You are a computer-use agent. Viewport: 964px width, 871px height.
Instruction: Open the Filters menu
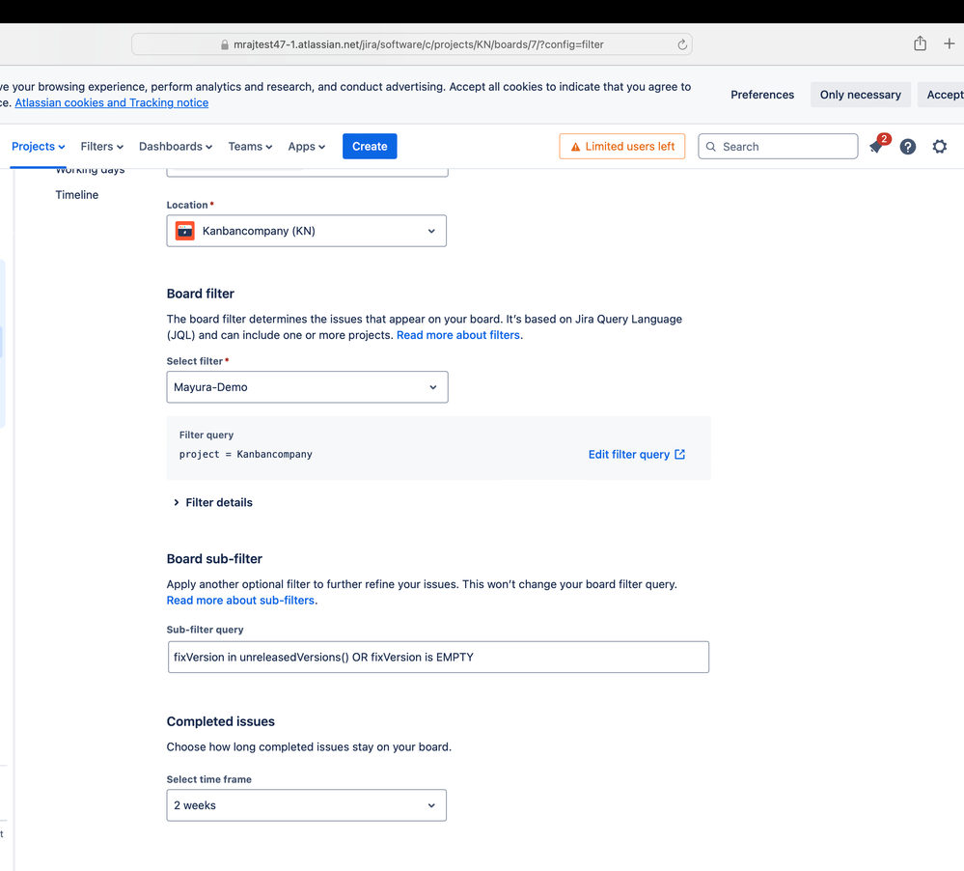click(102, 147)
